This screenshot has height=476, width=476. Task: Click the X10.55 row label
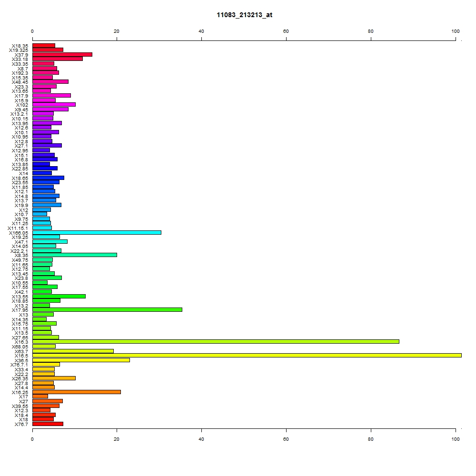20,283
